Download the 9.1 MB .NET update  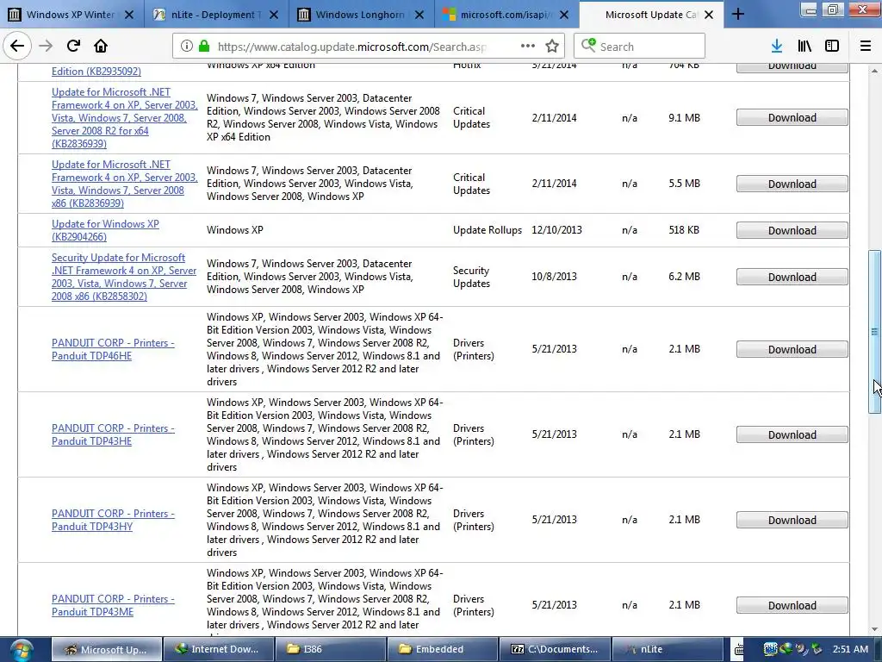pos(792,117)
